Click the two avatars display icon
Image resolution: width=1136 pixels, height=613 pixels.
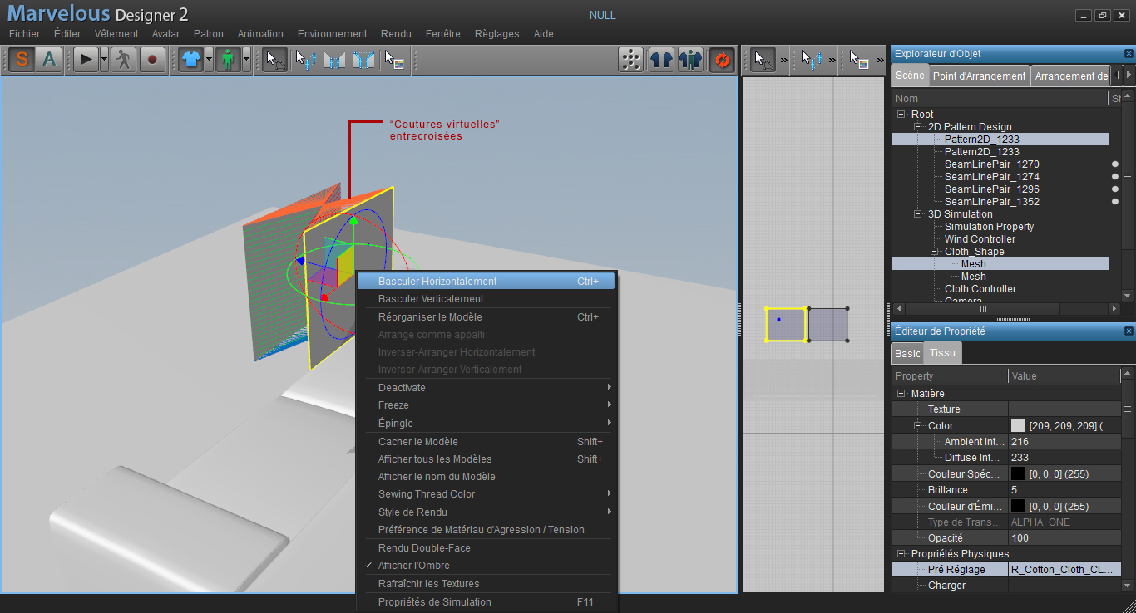pos(691,60)
